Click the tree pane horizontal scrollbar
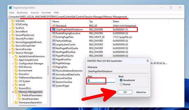This screenshot has height=110, width=189. 28,105
